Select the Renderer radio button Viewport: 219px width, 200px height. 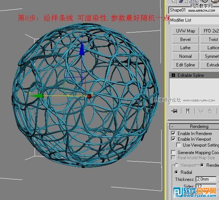(202, 165)
